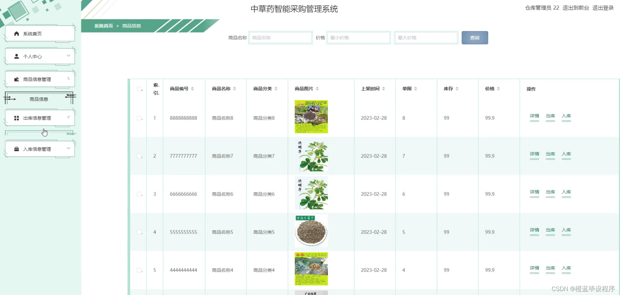Open the product image of 商品名称5
This screenshot has height=295, width=620.
[311, 231]
